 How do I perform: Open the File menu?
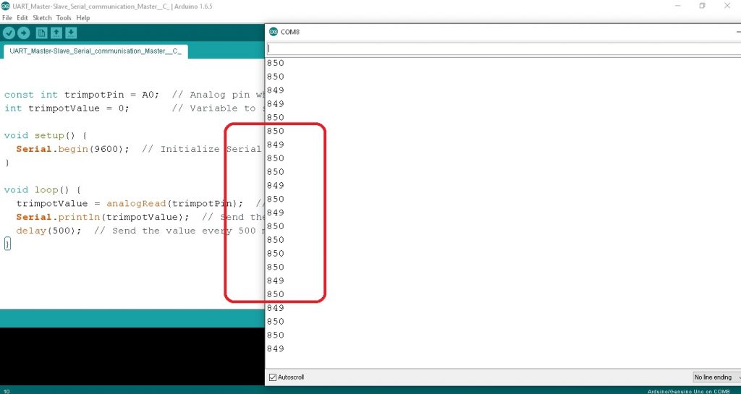point(7,18)
